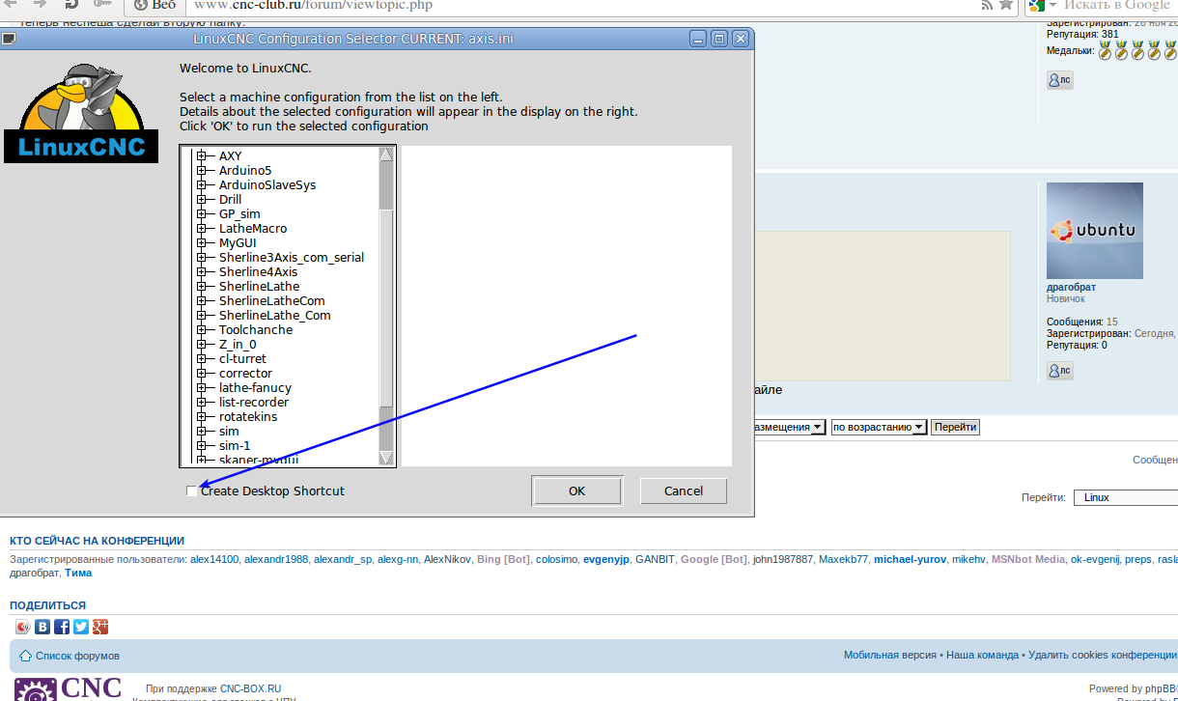
Task: Select SherlineLatheCom configuration
Action: click(x=271, y=300)
